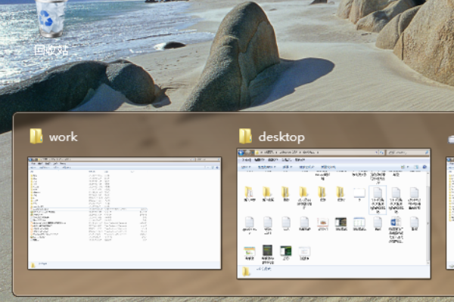This screenshot has width=454, height=302.
Task: Switch to the work window preview
Action: pyautogui.click(x=124, y=213)
